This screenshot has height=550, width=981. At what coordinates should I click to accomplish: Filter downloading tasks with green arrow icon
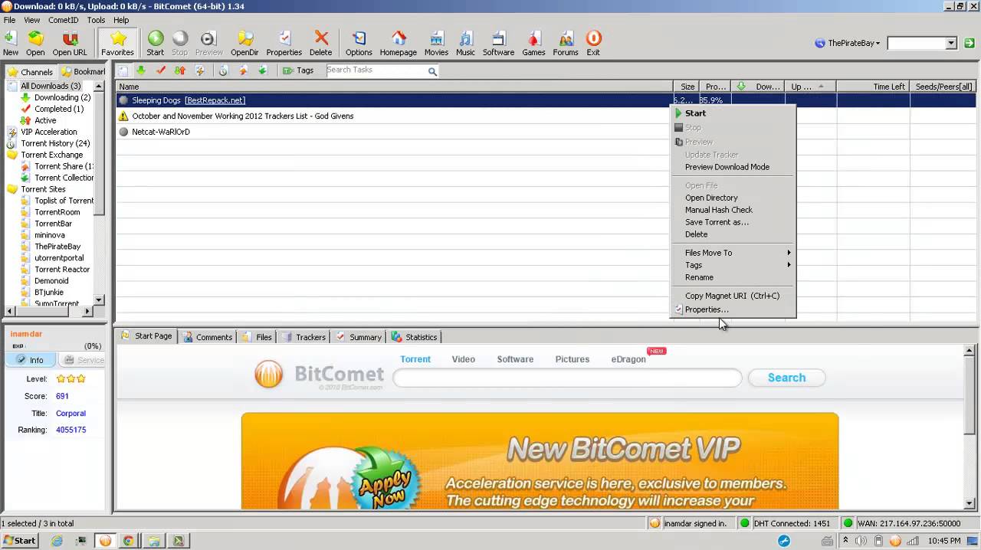coord(141,70)
